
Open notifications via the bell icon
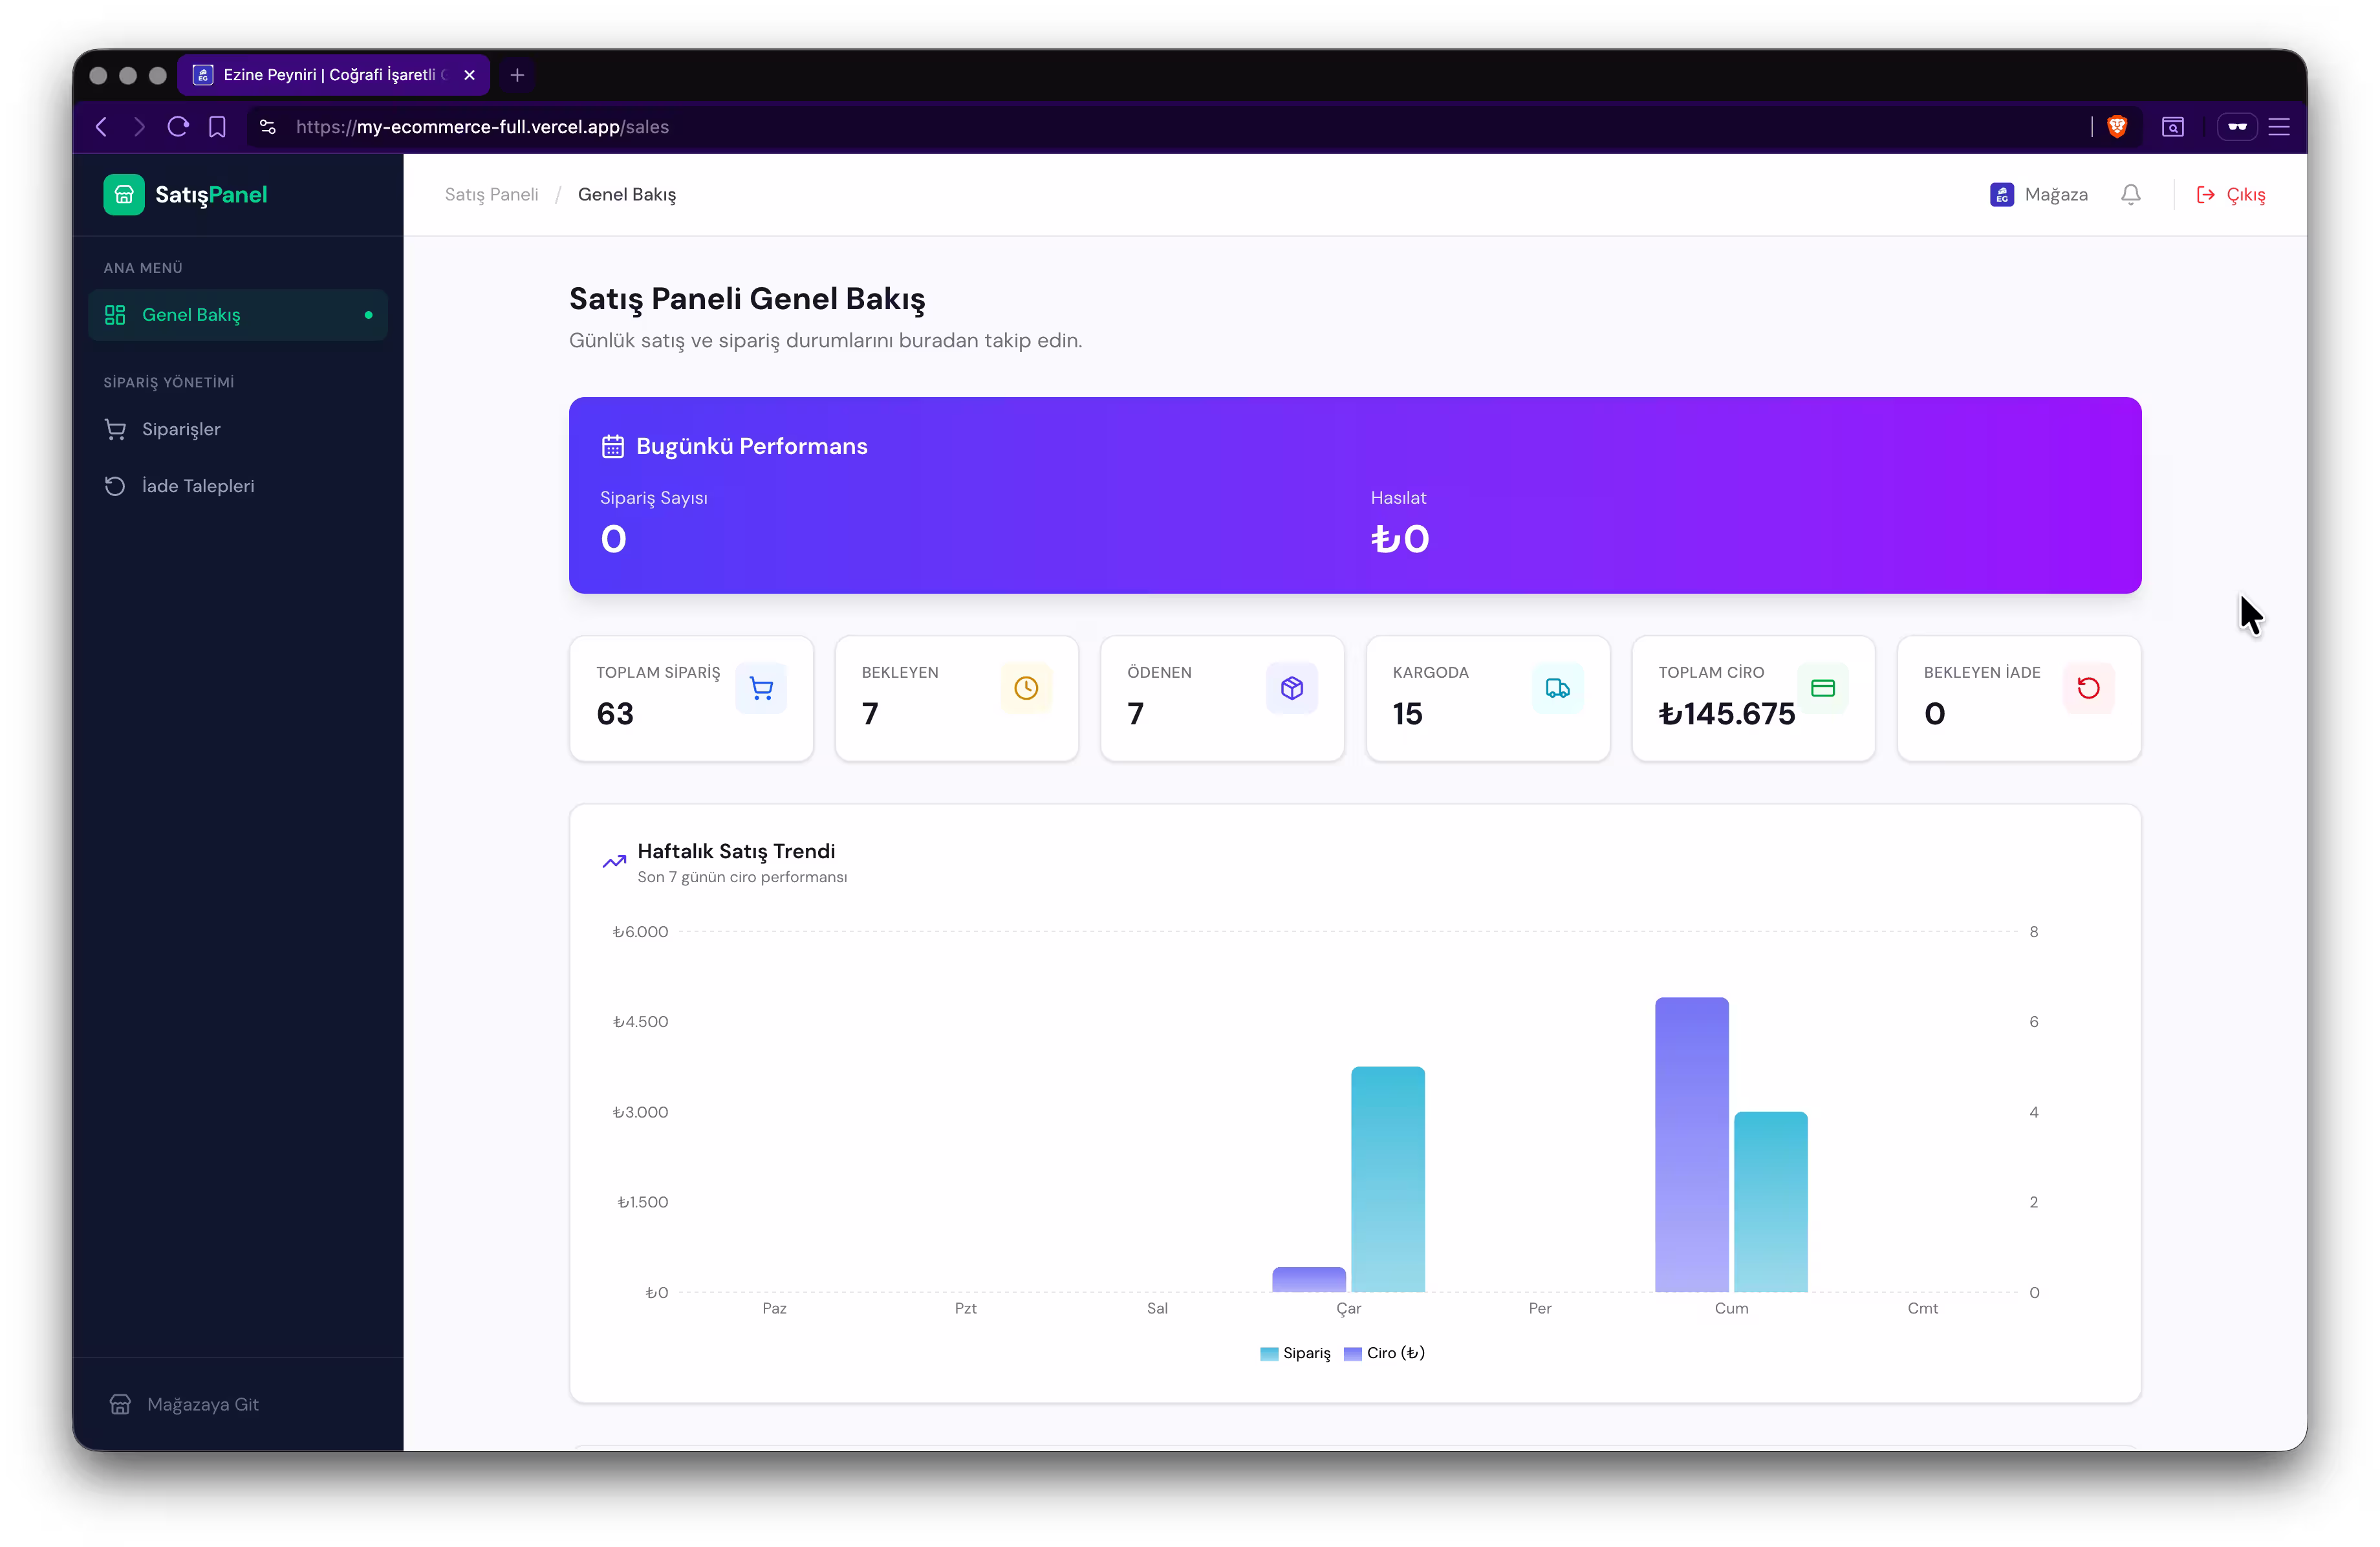[x=2130, y=194]
